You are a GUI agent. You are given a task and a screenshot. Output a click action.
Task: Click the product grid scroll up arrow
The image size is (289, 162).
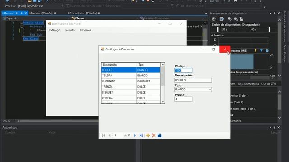pyautogui.click(x=163, y=64)
